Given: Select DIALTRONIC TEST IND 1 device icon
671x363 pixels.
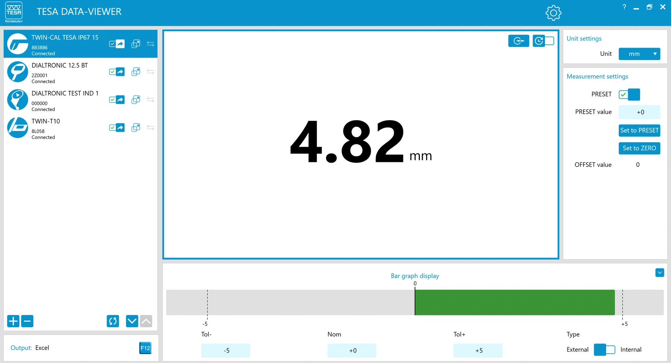Looking at the screenshot, I should tap(18, 100).
